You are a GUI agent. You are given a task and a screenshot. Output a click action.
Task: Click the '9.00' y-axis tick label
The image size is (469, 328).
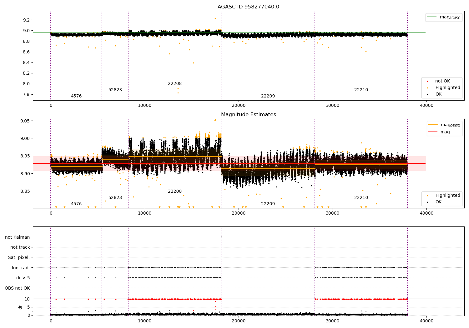pos(25,138)
